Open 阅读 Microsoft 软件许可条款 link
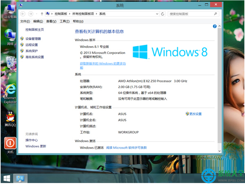This screenshot has width=245, height=184. click(x=126, y=148)
